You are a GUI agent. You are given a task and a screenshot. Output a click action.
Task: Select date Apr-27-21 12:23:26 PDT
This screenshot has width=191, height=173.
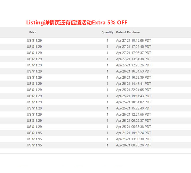(x=133, y=65)
